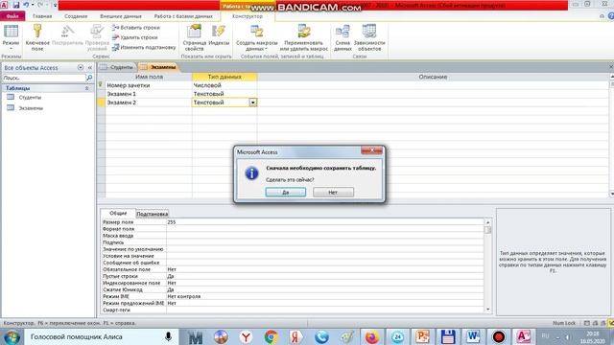The image size is (614, 345).
Task: Click Удалить строки in the ribbon
Action: [x=135, y=37]
